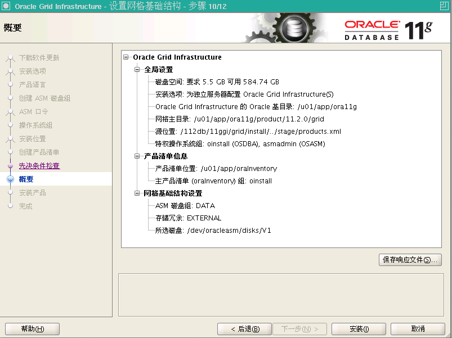Click the 安装 button to start installing

click(x=359, y=328)
